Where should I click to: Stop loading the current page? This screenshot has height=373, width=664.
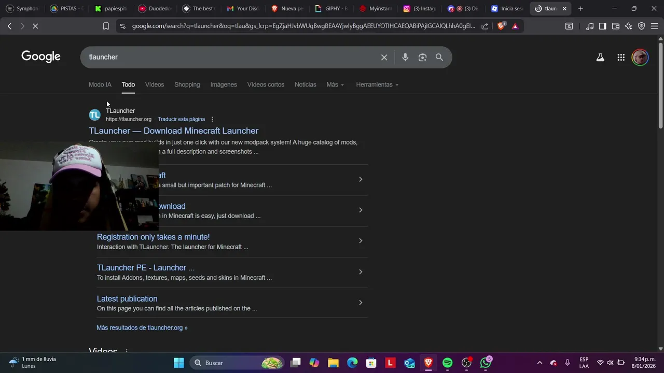35,26
